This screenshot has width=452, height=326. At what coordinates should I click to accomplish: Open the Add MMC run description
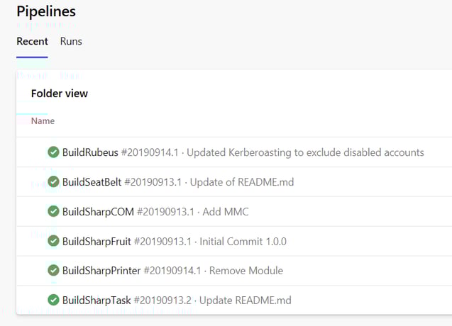pyautogui.click(x=224, y=211)
